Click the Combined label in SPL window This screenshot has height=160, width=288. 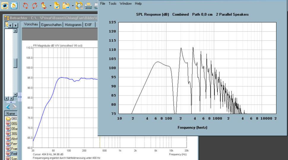pos(180,14)
